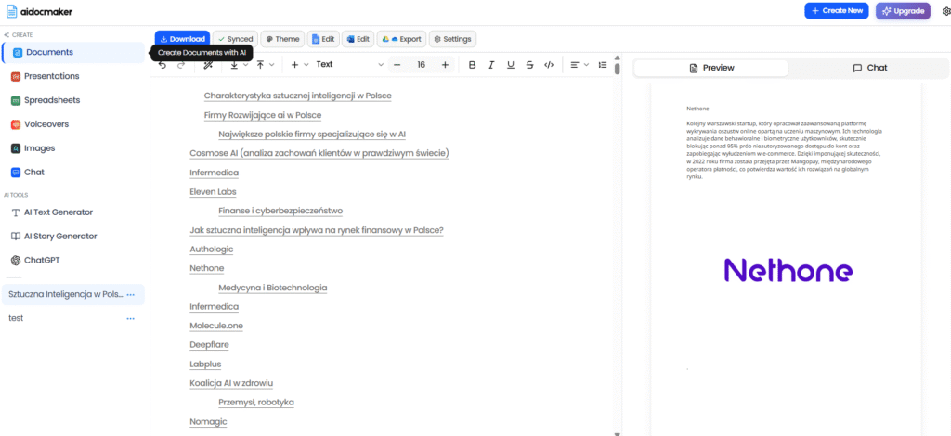Click the Deepflare heading

coord(209,345)
